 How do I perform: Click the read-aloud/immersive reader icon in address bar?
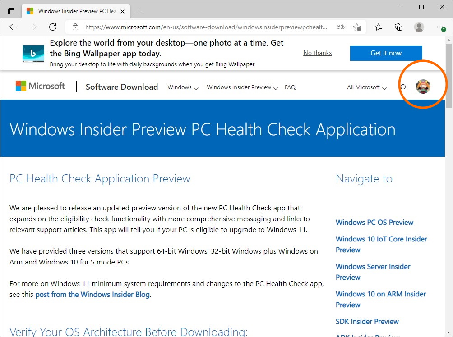pyautogui.click(x=340, y=27)
